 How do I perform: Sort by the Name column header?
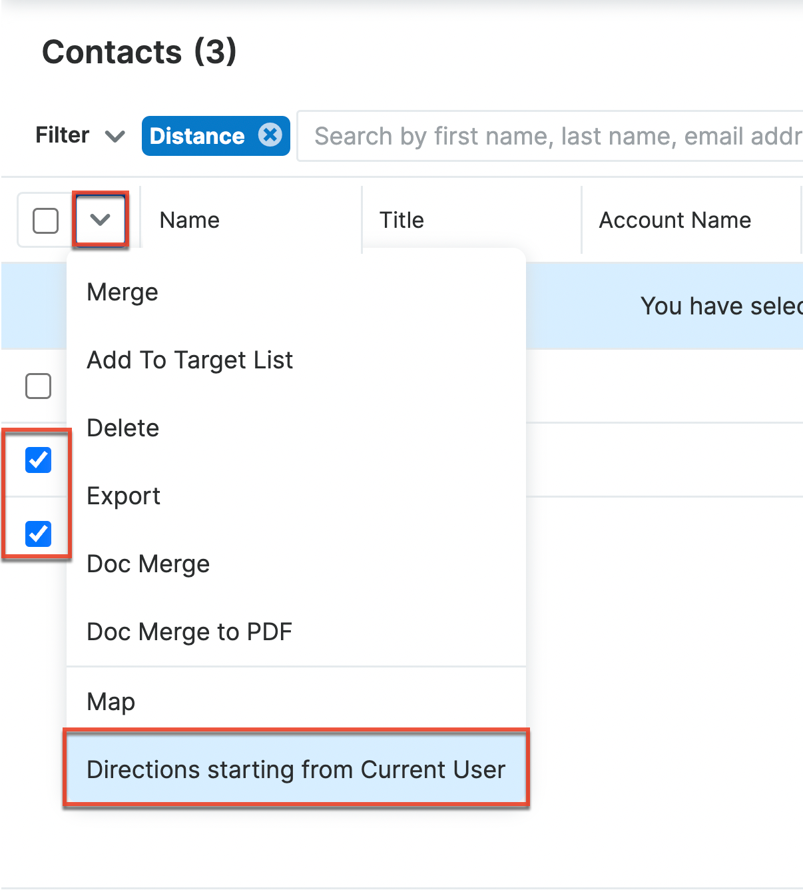[190, 221]
